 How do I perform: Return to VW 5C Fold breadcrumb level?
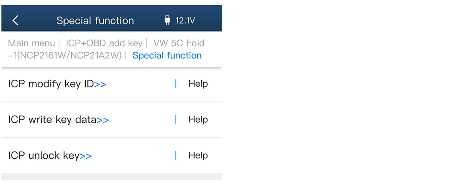[x=179, y=43]
